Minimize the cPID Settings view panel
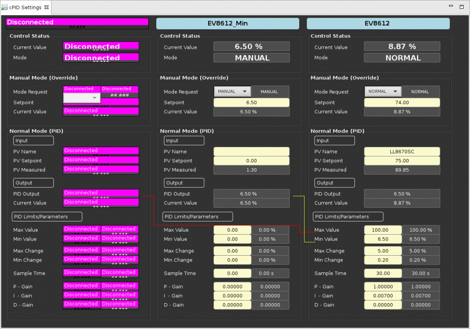 point(451,7)
